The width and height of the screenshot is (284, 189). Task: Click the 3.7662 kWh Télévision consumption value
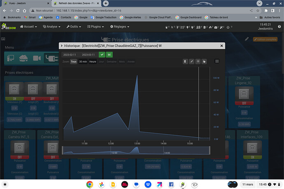click(14, 120)
